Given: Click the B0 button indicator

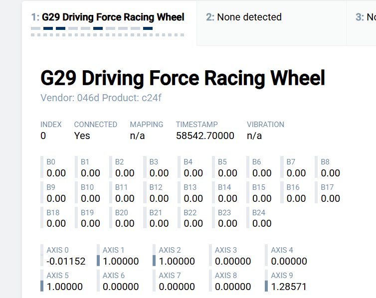Looking at the screenshot, I should pos(56,168).
